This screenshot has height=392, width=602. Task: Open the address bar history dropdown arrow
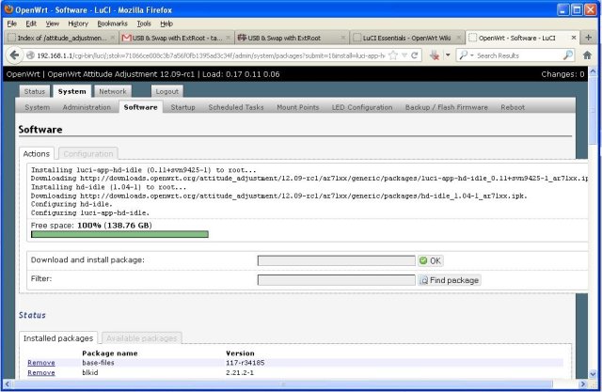[x=404, y=55]
